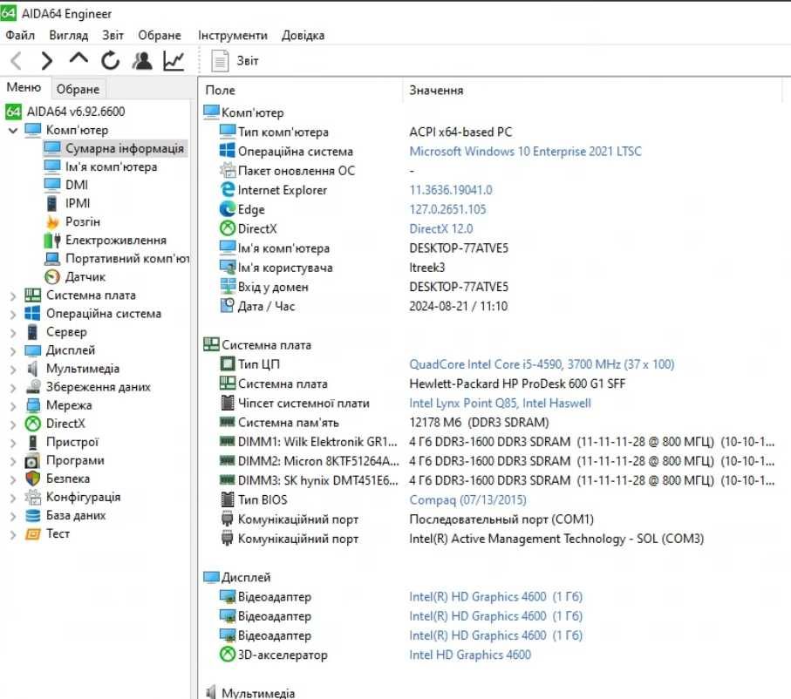Open the Вигляд menu
Viewport: 791px width, 699px height.
(69, 36)
